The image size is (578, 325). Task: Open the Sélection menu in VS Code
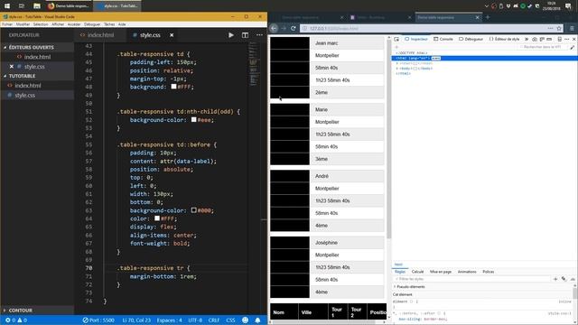pyautogui.click(x=41, y=24)
